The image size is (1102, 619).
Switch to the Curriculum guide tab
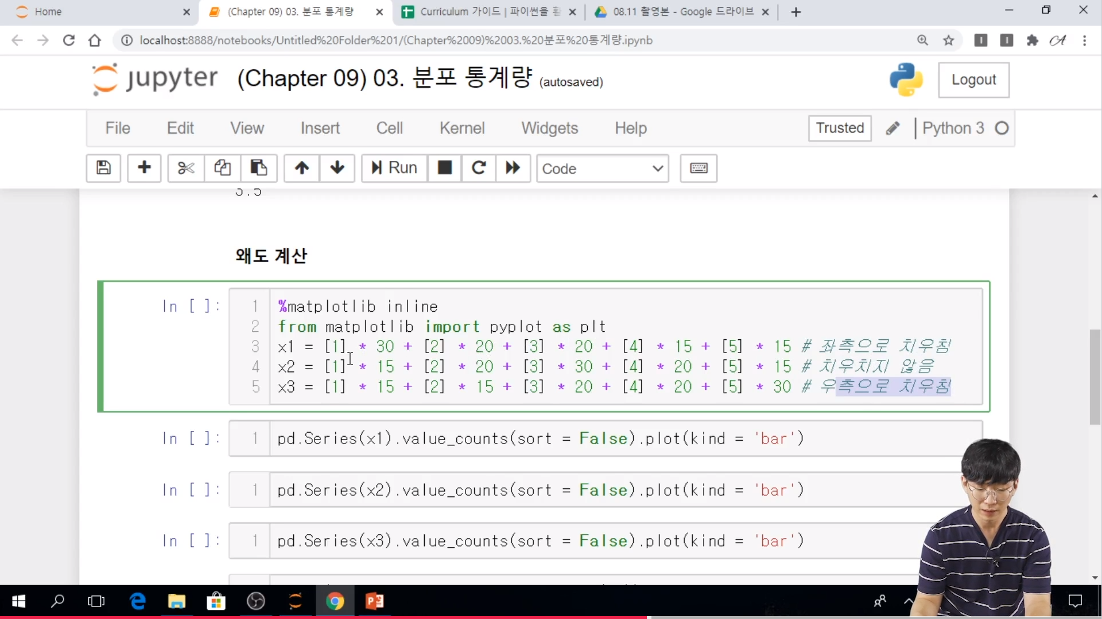point(482,11)
